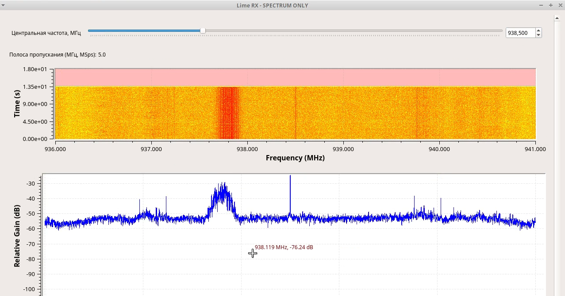This screenshot has width=565, height=296.
Task: Click the scrollbar up-arrow icon at top right
Action: click(x=557, y=18)
